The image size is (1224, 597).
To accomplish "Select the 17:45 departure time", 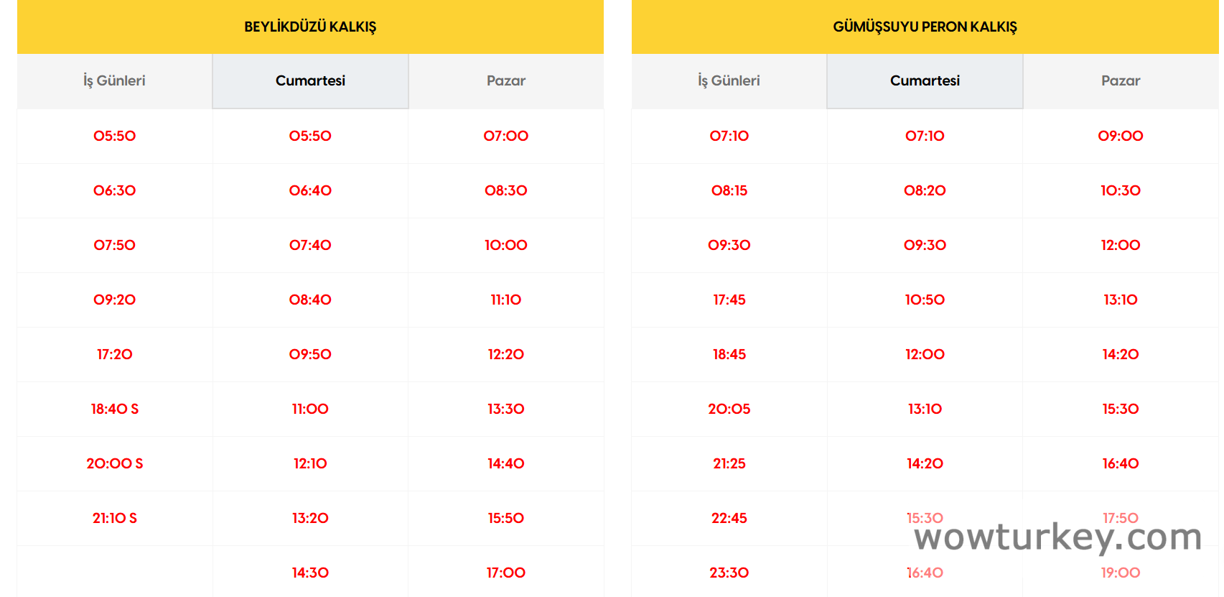I will pyautogui.click(x=729, y=300).
